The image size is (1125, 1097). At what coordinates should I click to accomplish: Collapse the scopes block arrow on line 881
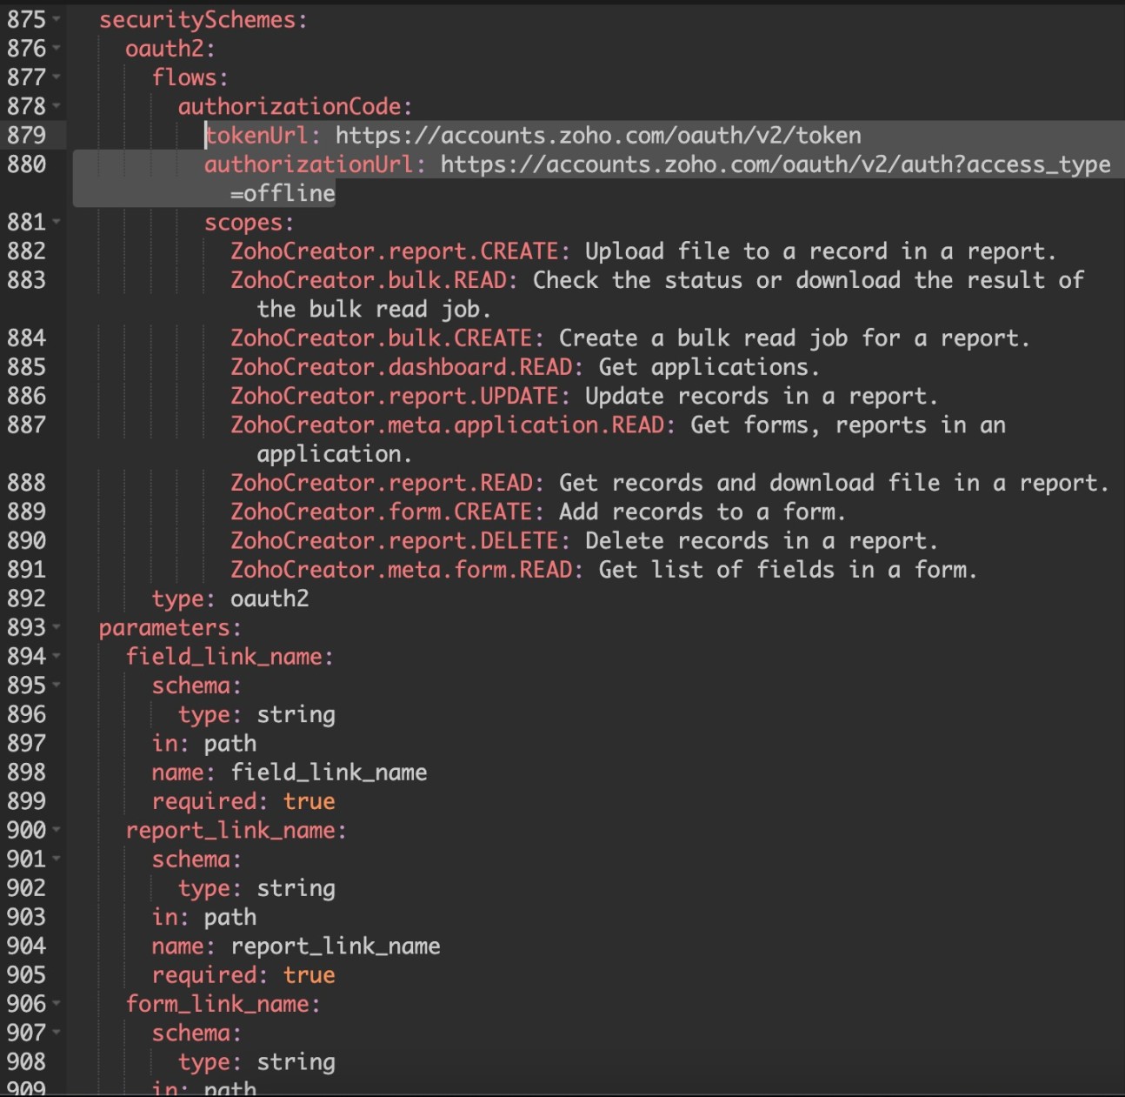click(x=57, y=222)
